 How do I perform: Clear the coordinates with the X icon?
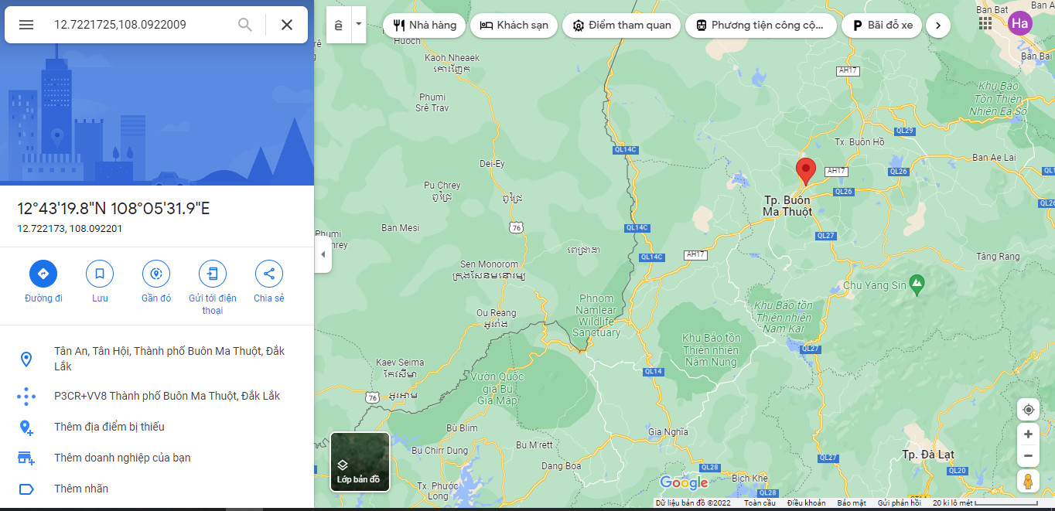286,24
